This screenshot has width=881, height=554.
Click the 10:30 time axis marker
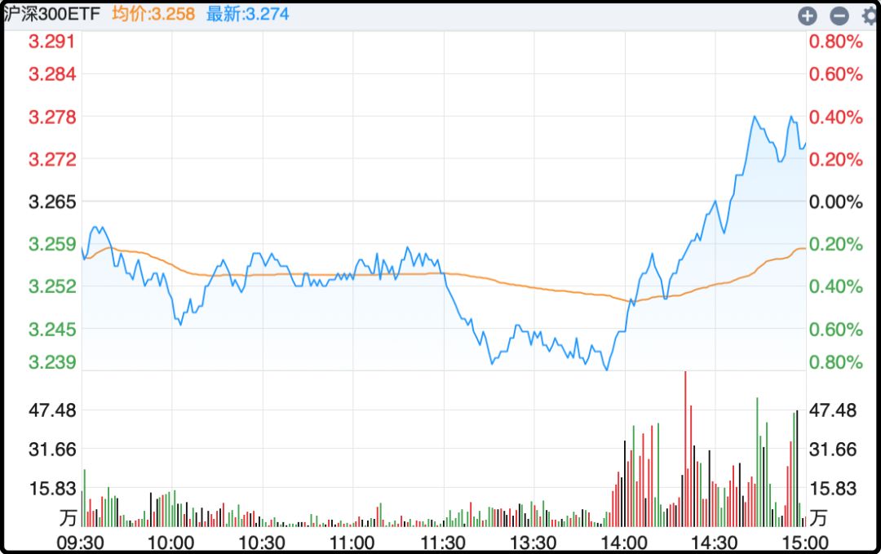coord(262,543)
